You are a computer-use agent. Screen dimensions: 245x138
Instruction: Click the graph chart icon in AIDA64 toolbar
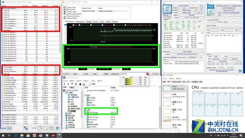(84, 84)
